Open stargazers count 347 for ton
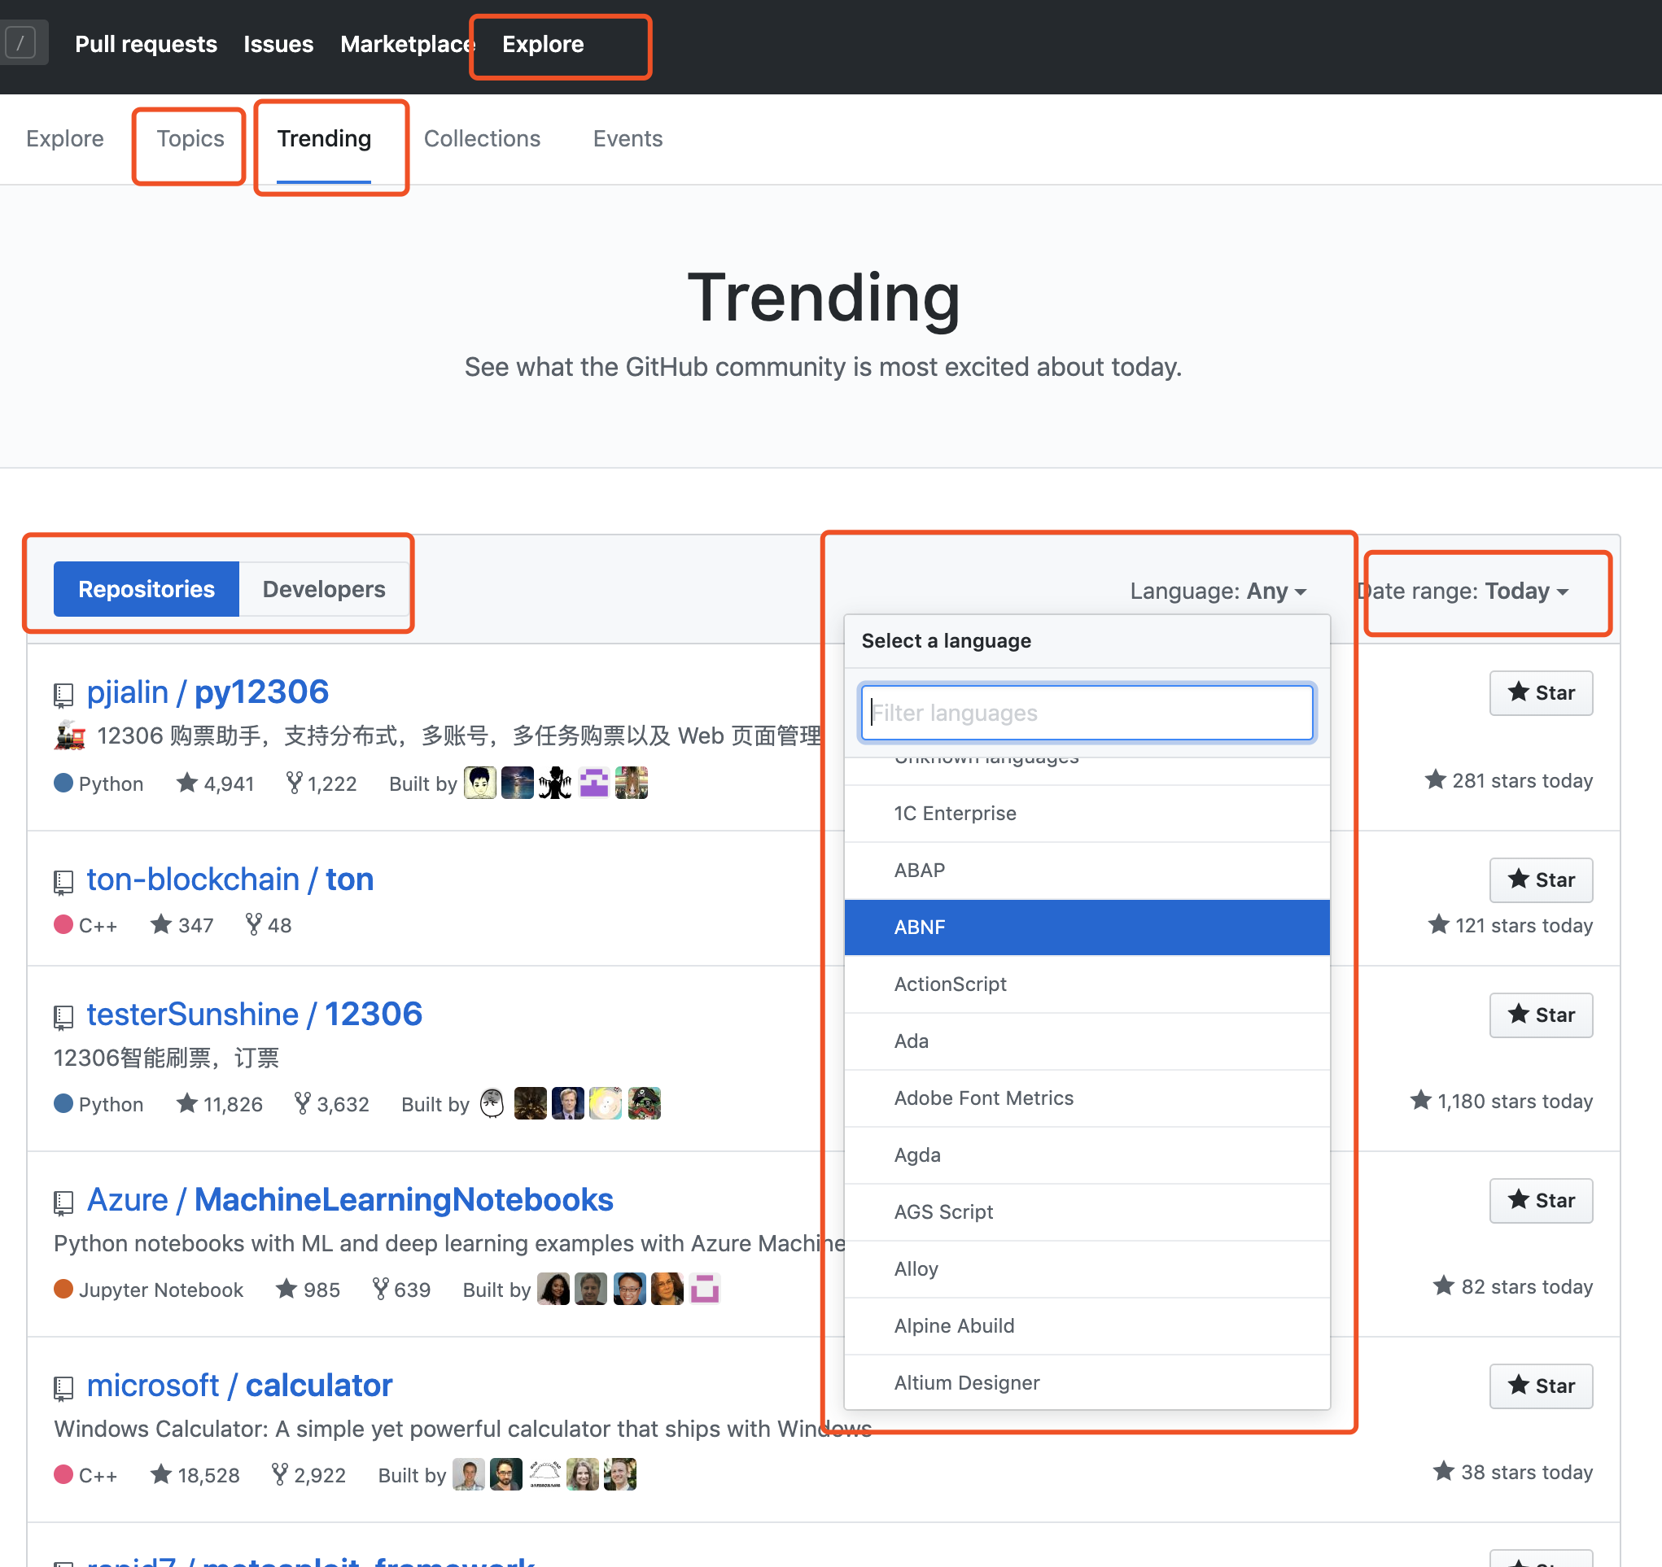 182,924
